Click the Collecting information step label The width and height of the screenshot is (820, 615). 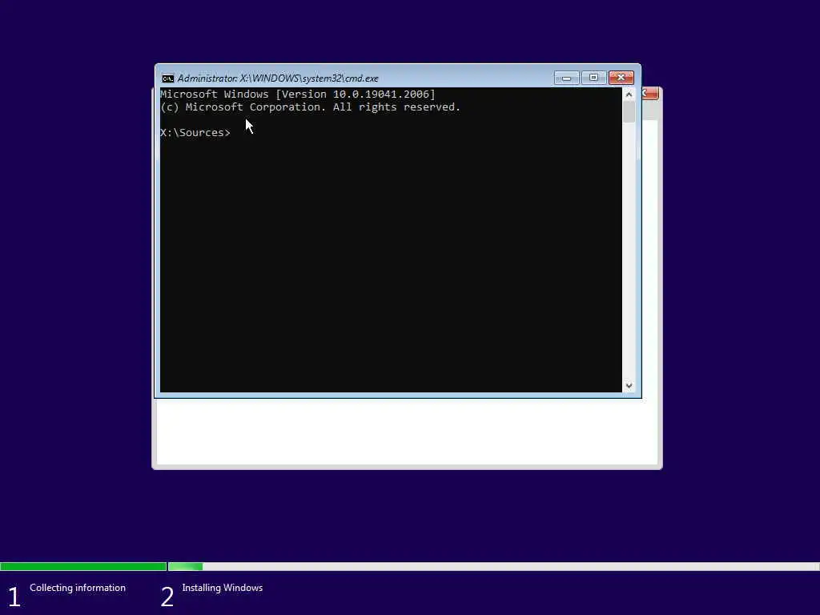pyautogui.click(x=78, y=588)
